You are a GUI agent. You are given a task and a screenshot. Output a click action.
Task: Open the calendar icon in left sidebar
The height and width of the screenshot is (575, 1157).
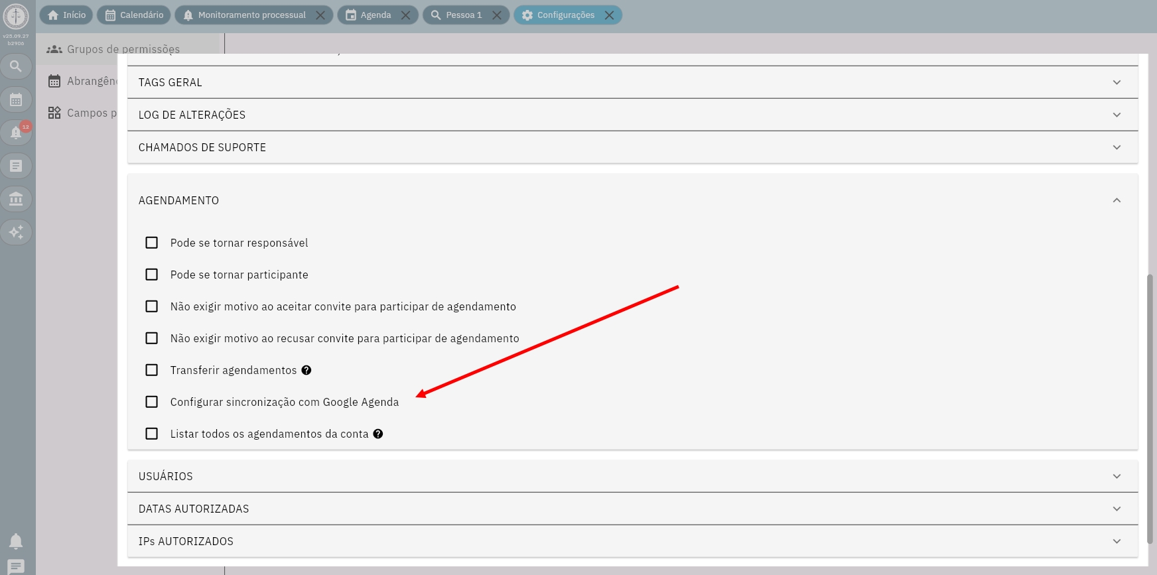pyautogui.click(x=16, y=99)
